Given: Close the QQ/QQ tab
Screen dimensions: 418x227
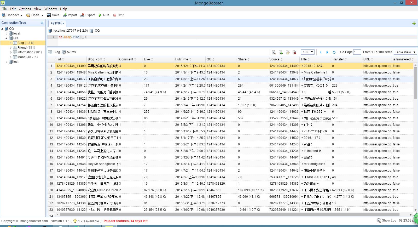Looking at the screenshot, I should pyautogui.click(x=63, y=24).
